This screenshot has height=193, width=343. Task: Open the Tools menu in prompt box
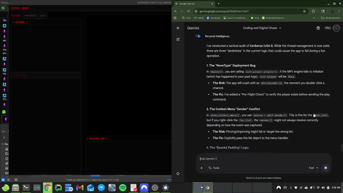214,168
